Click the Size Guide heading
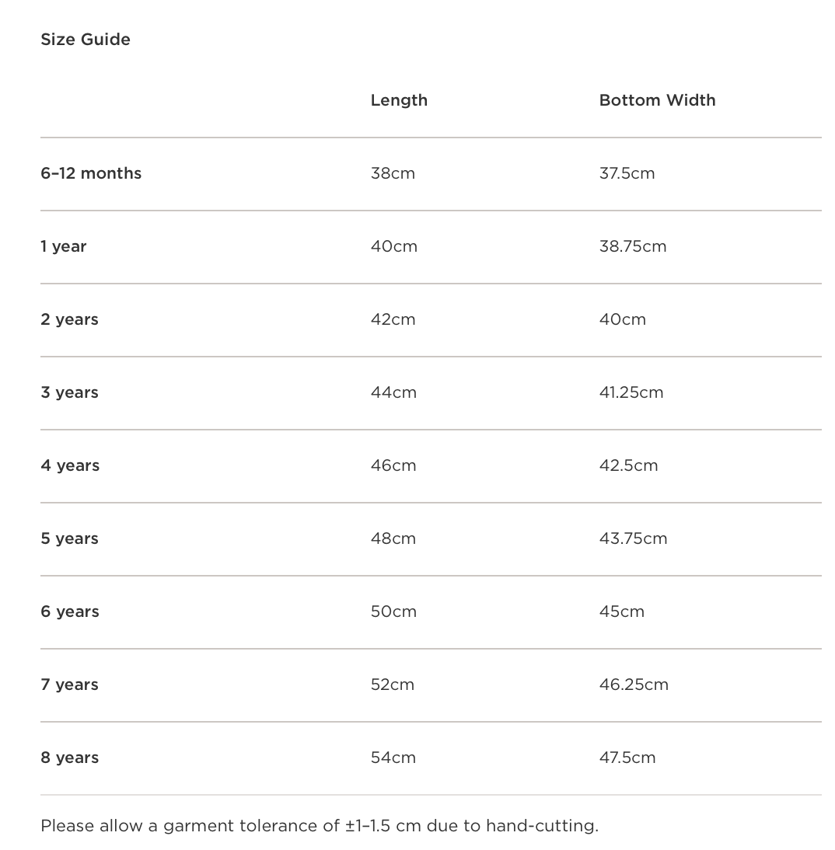Image resolution: width=835 pixels, height=850 pixels. (86, 40)
